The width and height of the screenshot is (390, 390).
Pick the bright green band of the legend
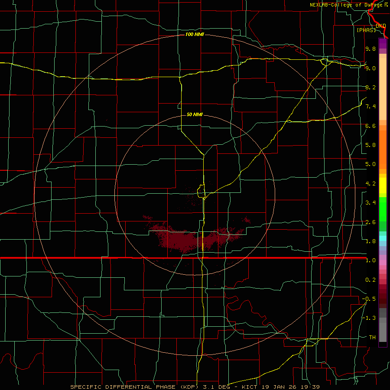click(x=383, y=209)
